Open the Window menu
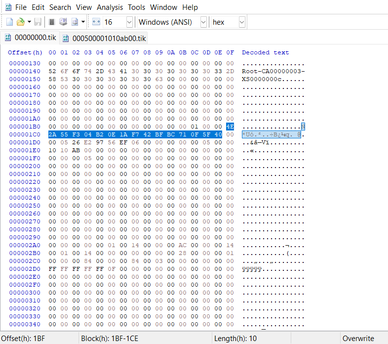Screen dimensions: 388x344 (x=163, y=7)
